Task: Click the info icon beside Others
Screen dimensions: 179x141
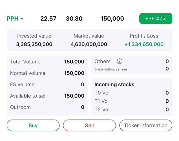Action: (x=120, y=61)
